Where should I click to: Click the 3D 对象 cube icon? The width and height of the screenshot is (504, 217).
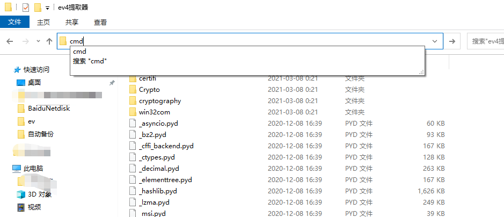[x=20, y=194]
